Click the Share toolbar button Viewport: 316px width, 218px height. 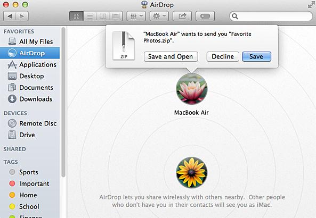[x=182, y=16]
